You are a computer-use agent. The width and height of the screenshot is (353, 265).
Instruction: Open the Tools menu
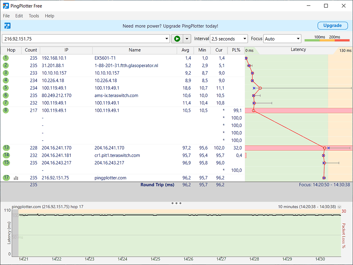pyautogui.click(x=34, y=16)
